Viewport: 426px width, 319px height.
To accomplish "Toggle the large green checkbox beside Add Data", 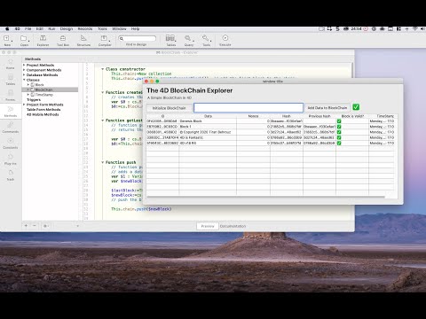I will (356, 107).
